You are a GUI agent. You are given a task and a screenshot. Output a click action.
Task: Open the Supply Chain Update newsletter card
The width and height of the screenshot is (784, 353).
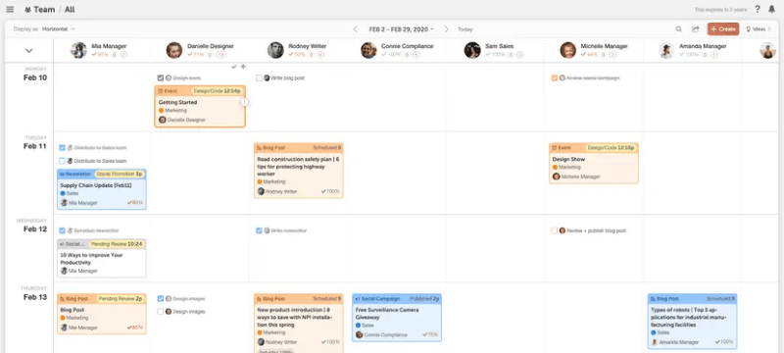click(102, 189)
